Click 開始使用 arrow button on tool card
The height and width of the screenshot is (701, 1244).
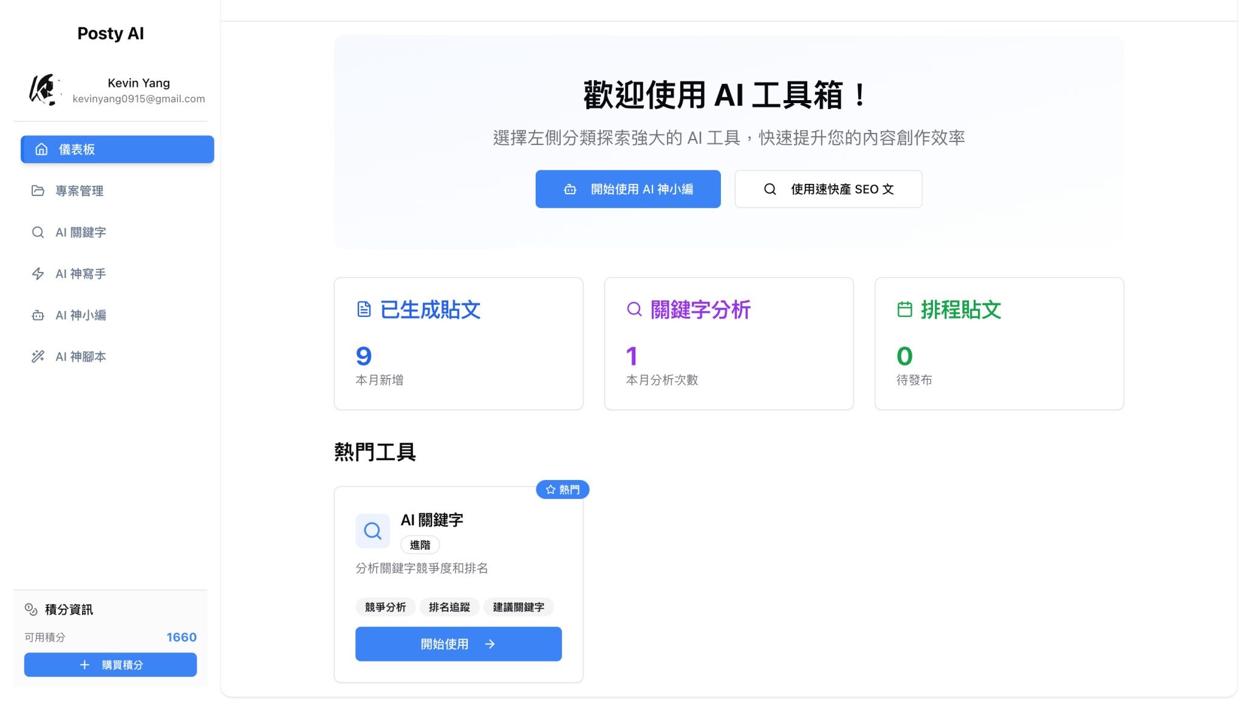point(458,644)
